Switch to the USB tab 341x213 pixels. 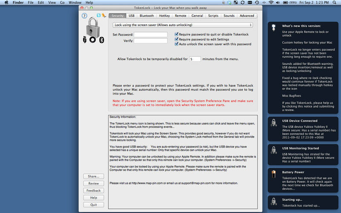132,16
